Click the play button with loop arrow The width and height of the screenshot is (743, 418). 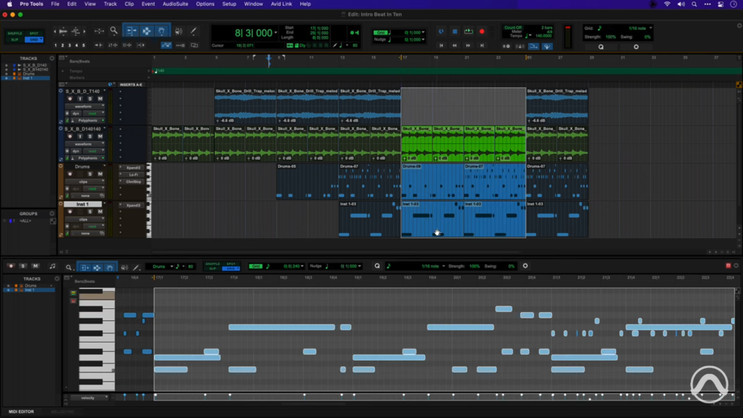(468, 32)
